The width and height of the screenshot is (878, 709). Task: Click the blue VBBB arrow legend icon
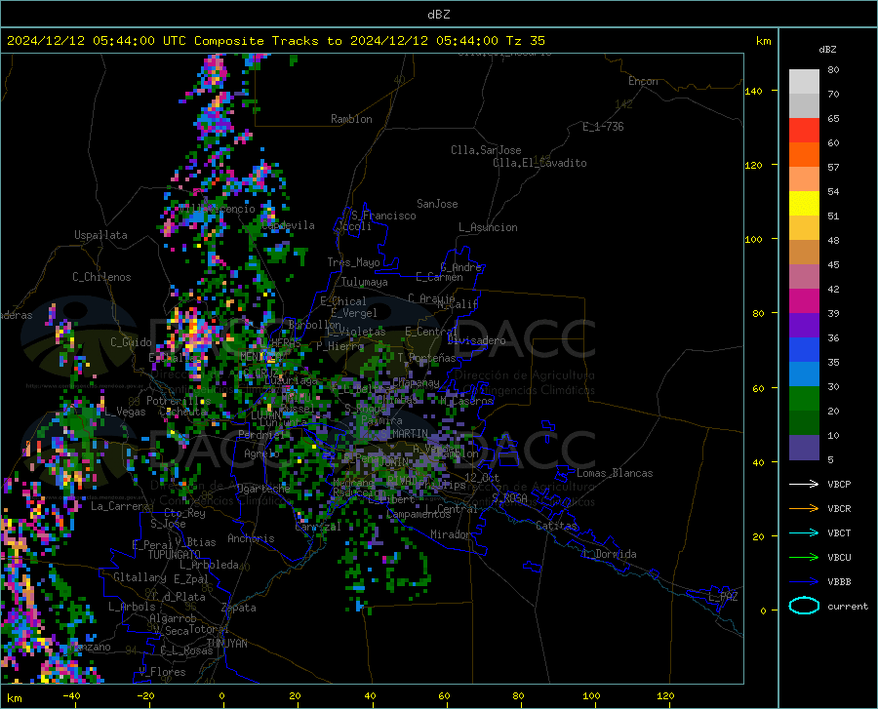pyautogui.click(x=804, y=581)
